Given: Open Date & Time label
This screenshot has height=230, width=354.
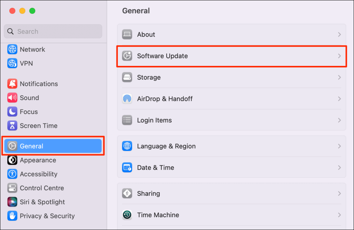Looking at the screenshot, I should [x=156, y=167].
